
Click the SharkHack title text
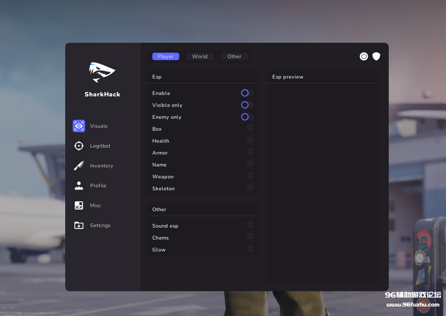103,94
